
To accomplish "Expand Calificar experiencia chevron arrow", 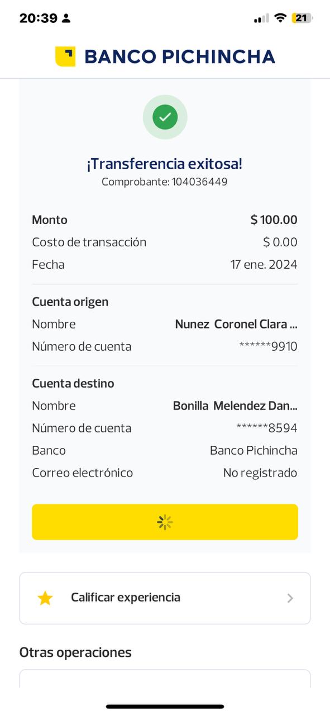I will pos(290,598).
